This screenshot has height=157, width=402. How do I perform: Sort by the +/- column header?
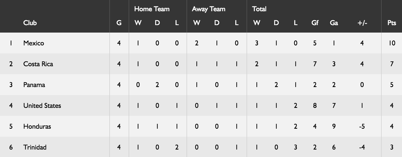point(362,23)
